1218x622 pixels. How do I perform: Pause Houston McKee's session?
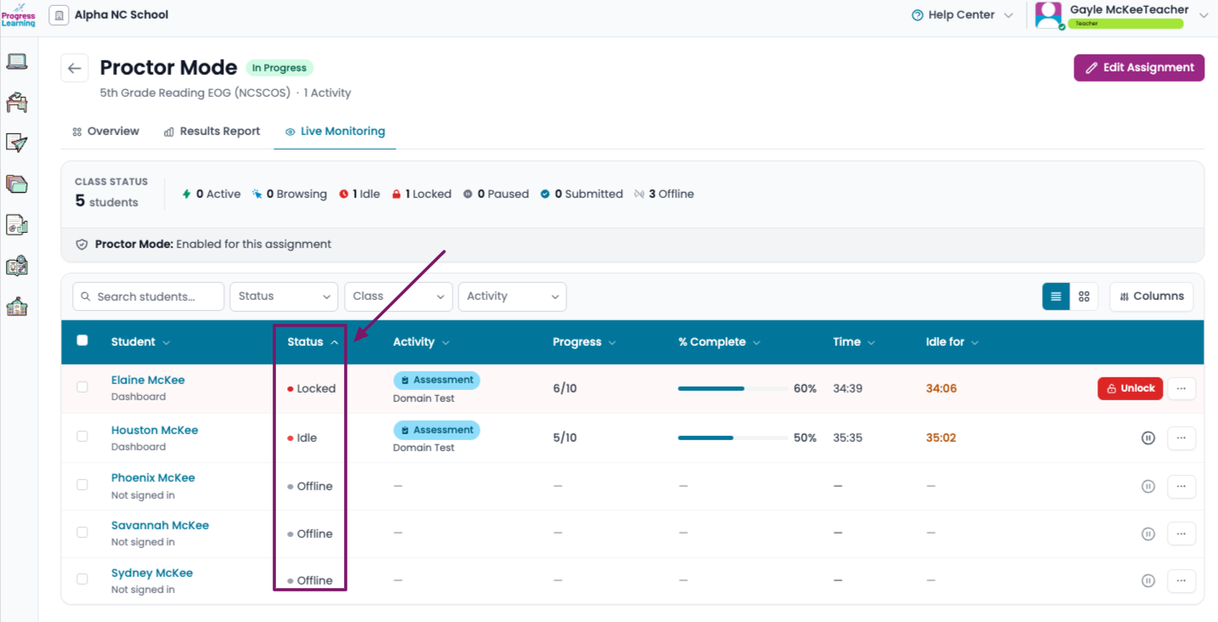1148,438
